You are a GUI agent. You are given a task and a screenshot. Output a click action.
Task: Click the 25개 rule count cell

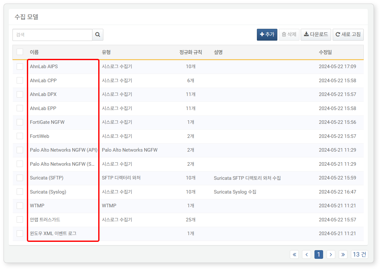(x=191, y=220)
